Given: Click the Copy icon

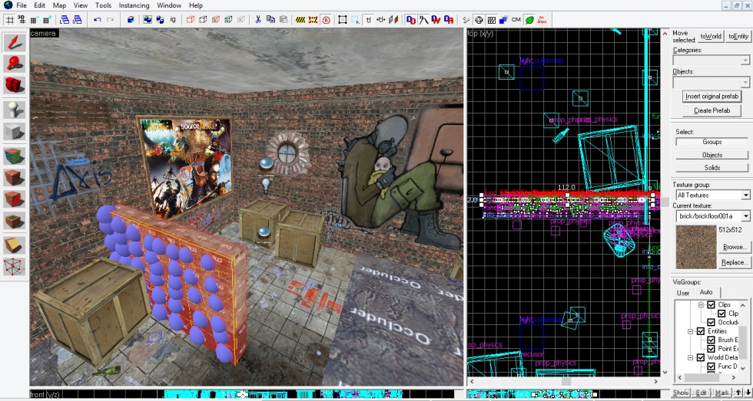Looking at the screenshot, I should click(270, 20).
